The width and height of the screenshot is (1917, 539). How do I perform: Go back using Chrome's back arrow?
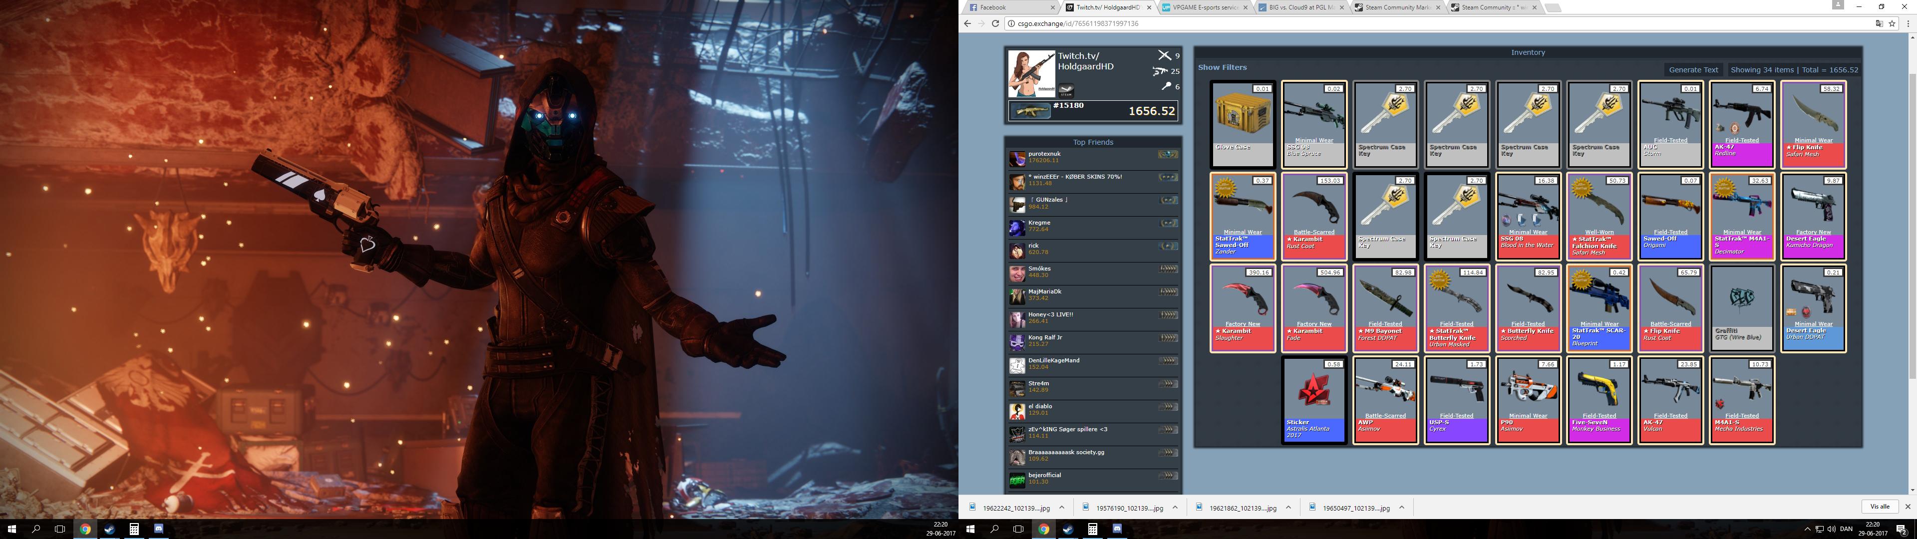(x=967, y=23)
